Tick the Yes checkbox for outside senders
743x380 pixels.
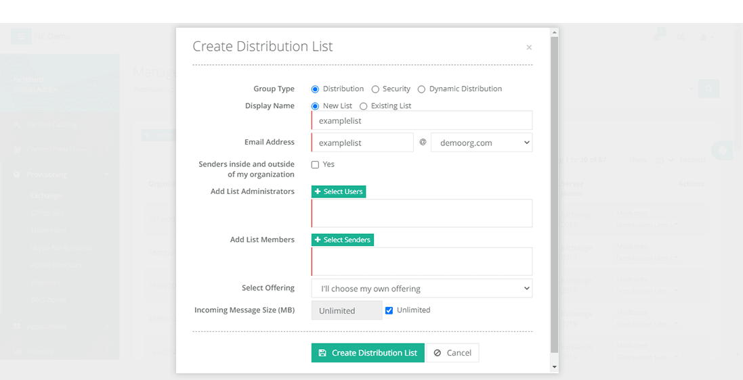315,165
